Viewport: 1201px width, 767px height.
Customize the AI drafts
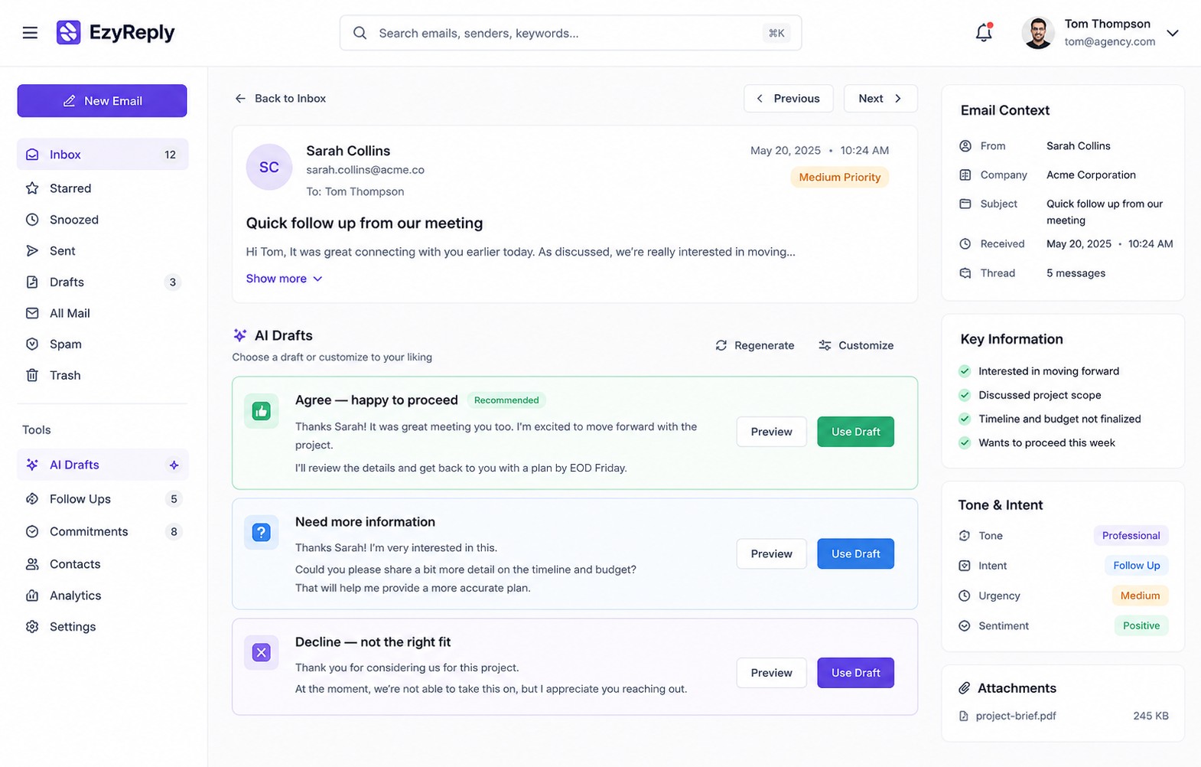click(856, 345)
